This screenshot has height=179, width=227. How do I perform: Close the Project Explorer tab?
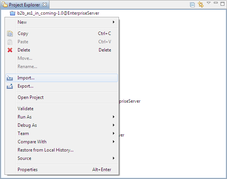point(44,5)
